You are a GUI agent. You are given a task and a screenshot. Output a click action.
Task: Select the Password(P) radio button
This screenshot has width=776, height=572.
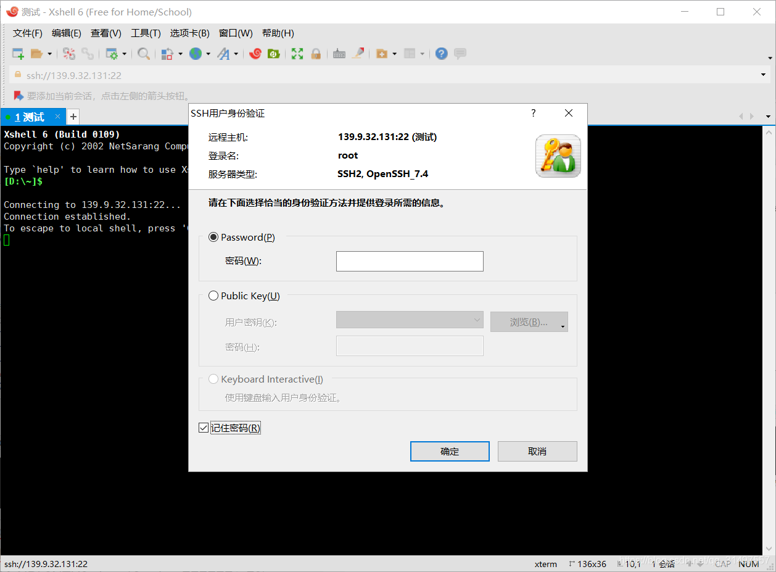click(x=213, y=237)
